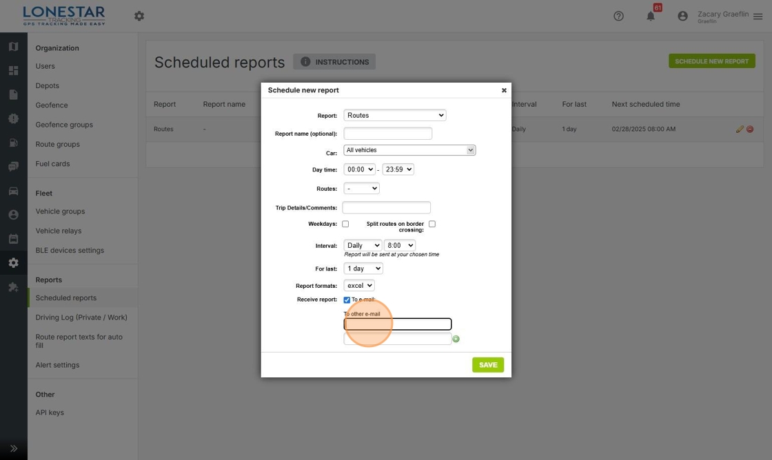
Task: Open Route report texts for auto fill
Action: 79,341
